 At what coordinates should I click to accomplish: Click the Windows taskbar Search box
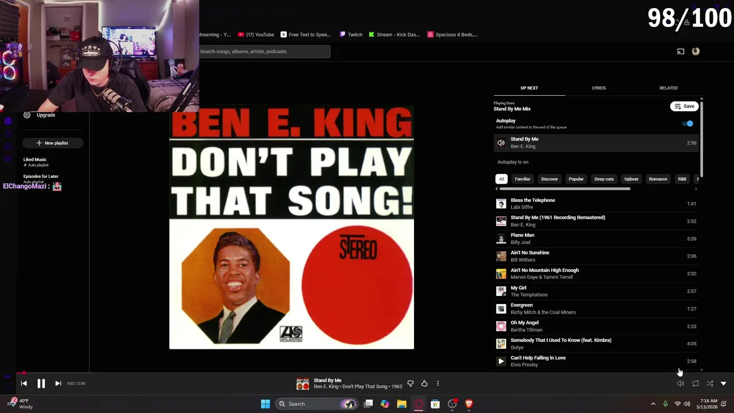pyautogui.click(x=317, y=404)
